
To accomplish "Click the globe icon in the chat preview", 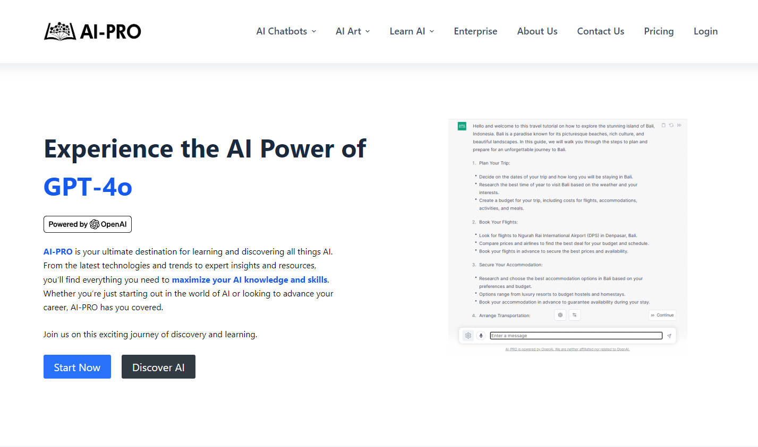I will point(560,315).
